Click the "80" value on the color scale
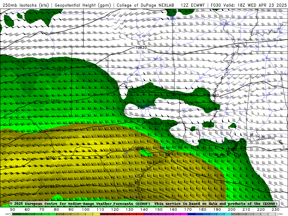This screenshot has width=288, height=216. [x=57, y=210]
